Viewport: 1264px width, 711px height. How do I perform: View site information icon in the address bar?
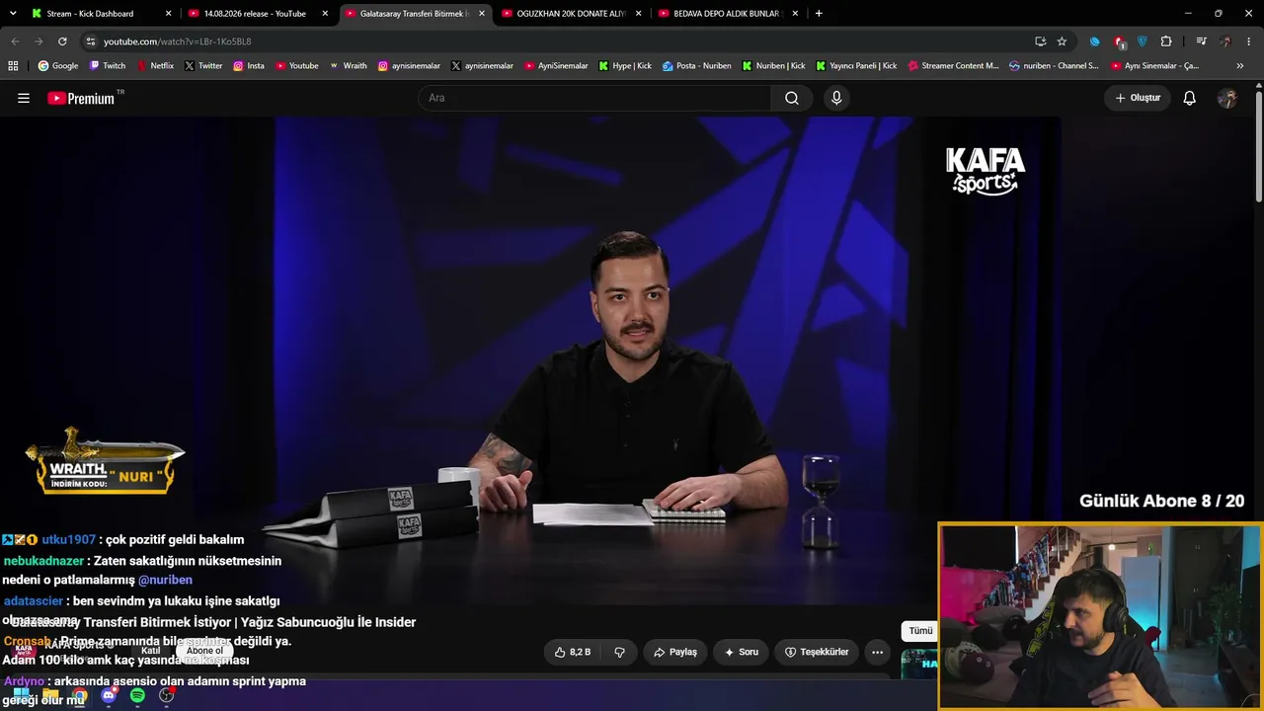pos(91,41)
